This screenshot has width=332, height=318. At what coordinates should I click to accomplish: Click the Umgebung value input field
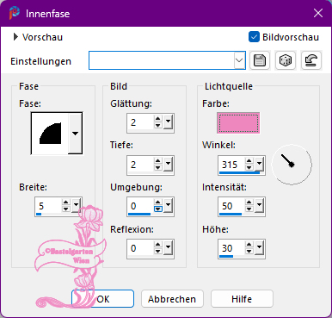(140, 206)
